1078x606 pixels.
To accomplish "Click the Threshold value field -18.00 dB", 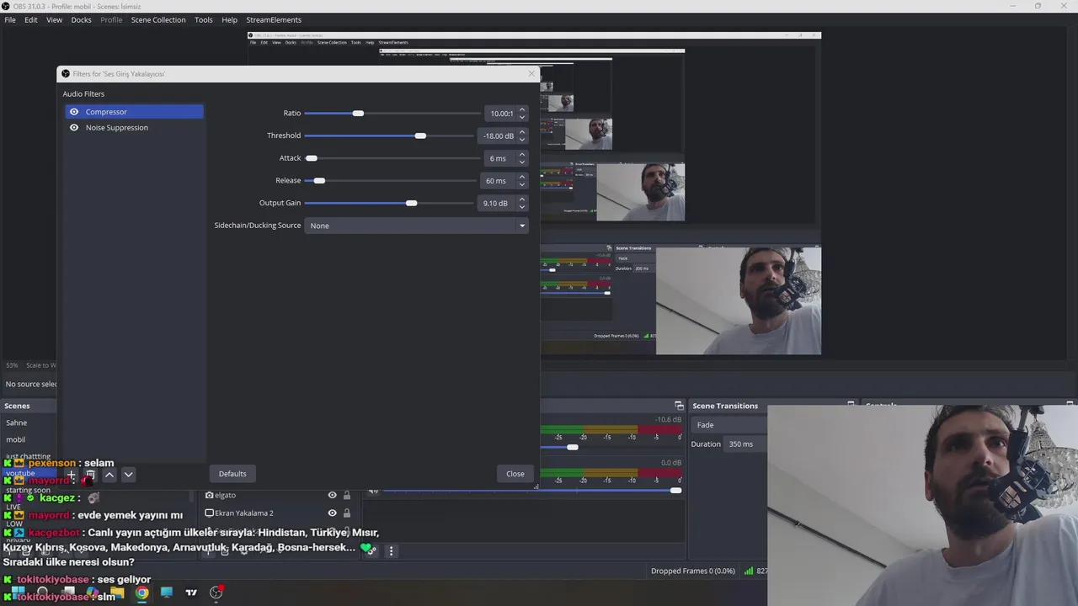I will click(496, 136).
